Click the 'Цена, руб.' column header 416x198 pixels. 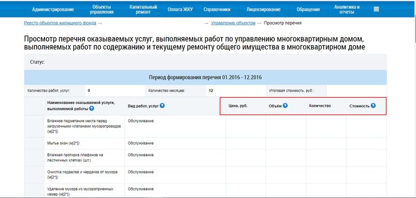(238, 105)
